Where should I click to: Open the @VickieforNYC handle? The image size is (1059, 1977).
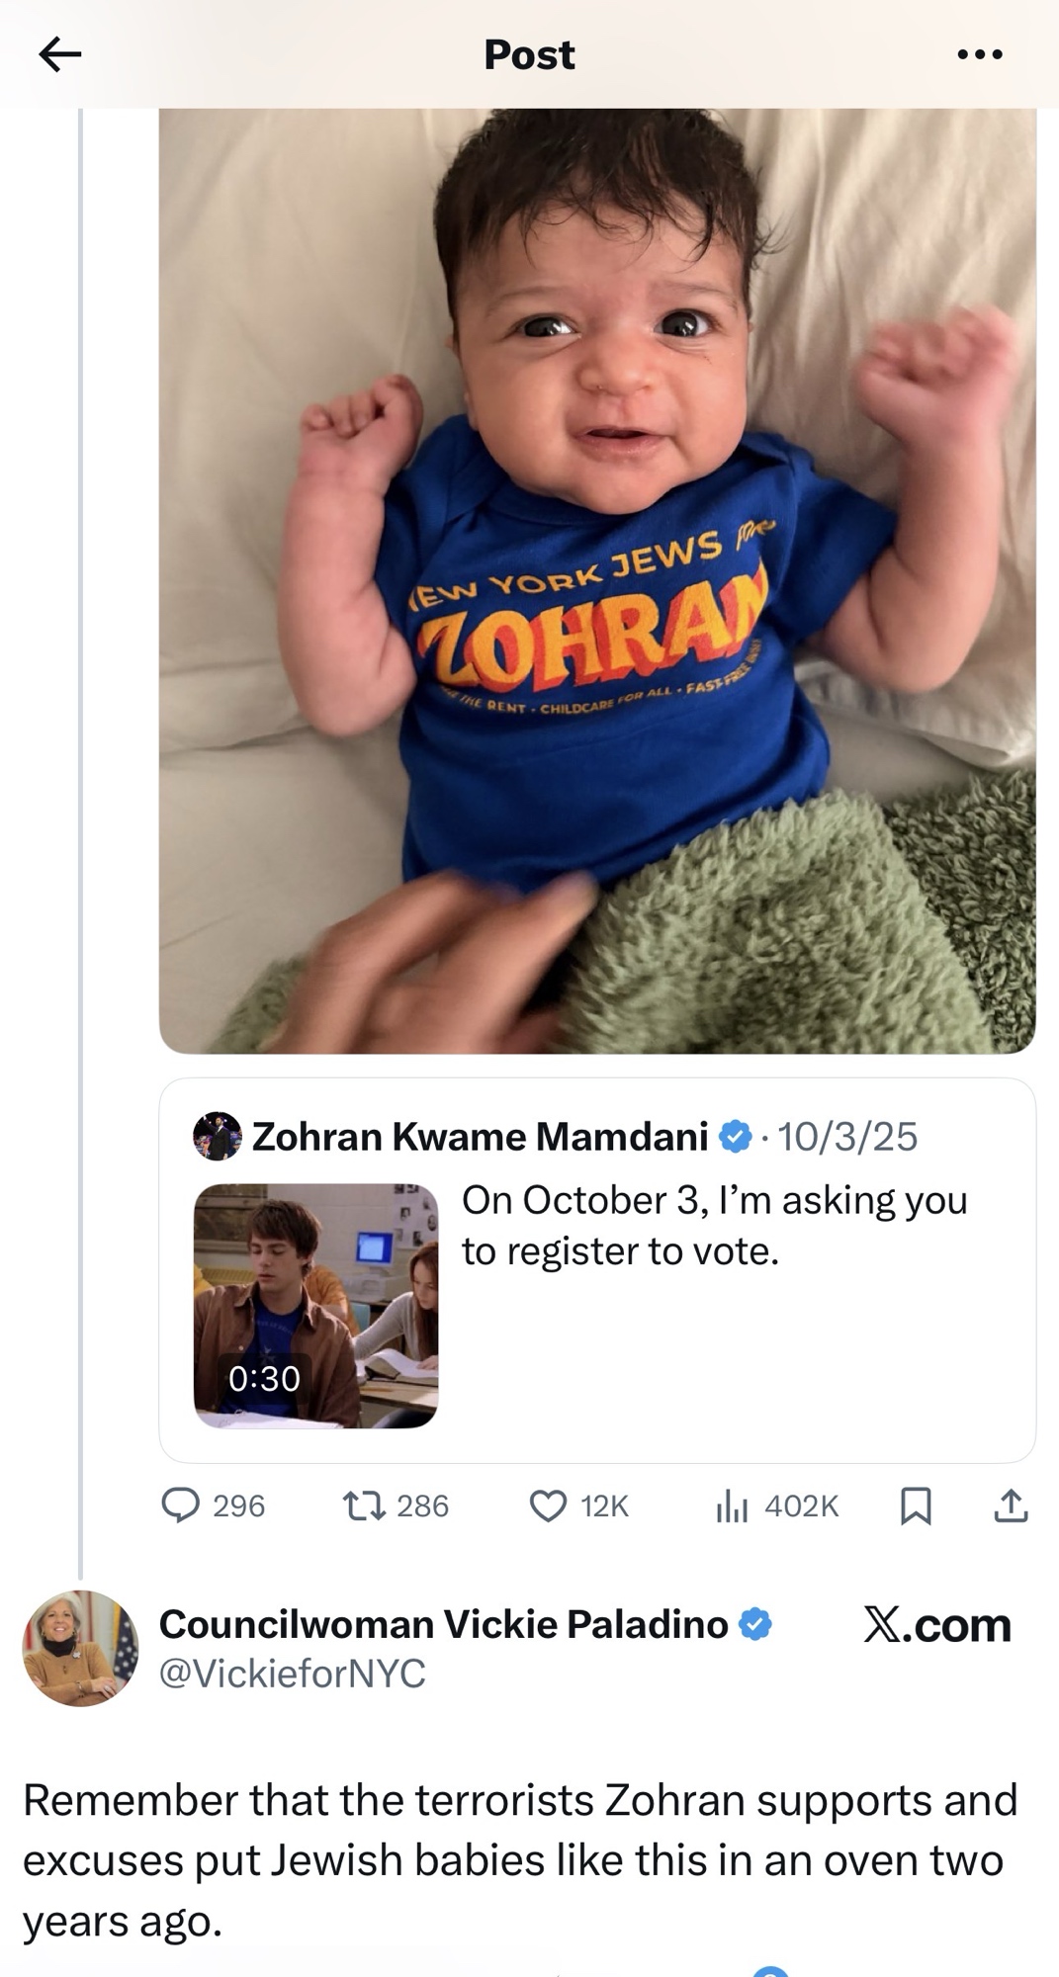[293, 1674]
